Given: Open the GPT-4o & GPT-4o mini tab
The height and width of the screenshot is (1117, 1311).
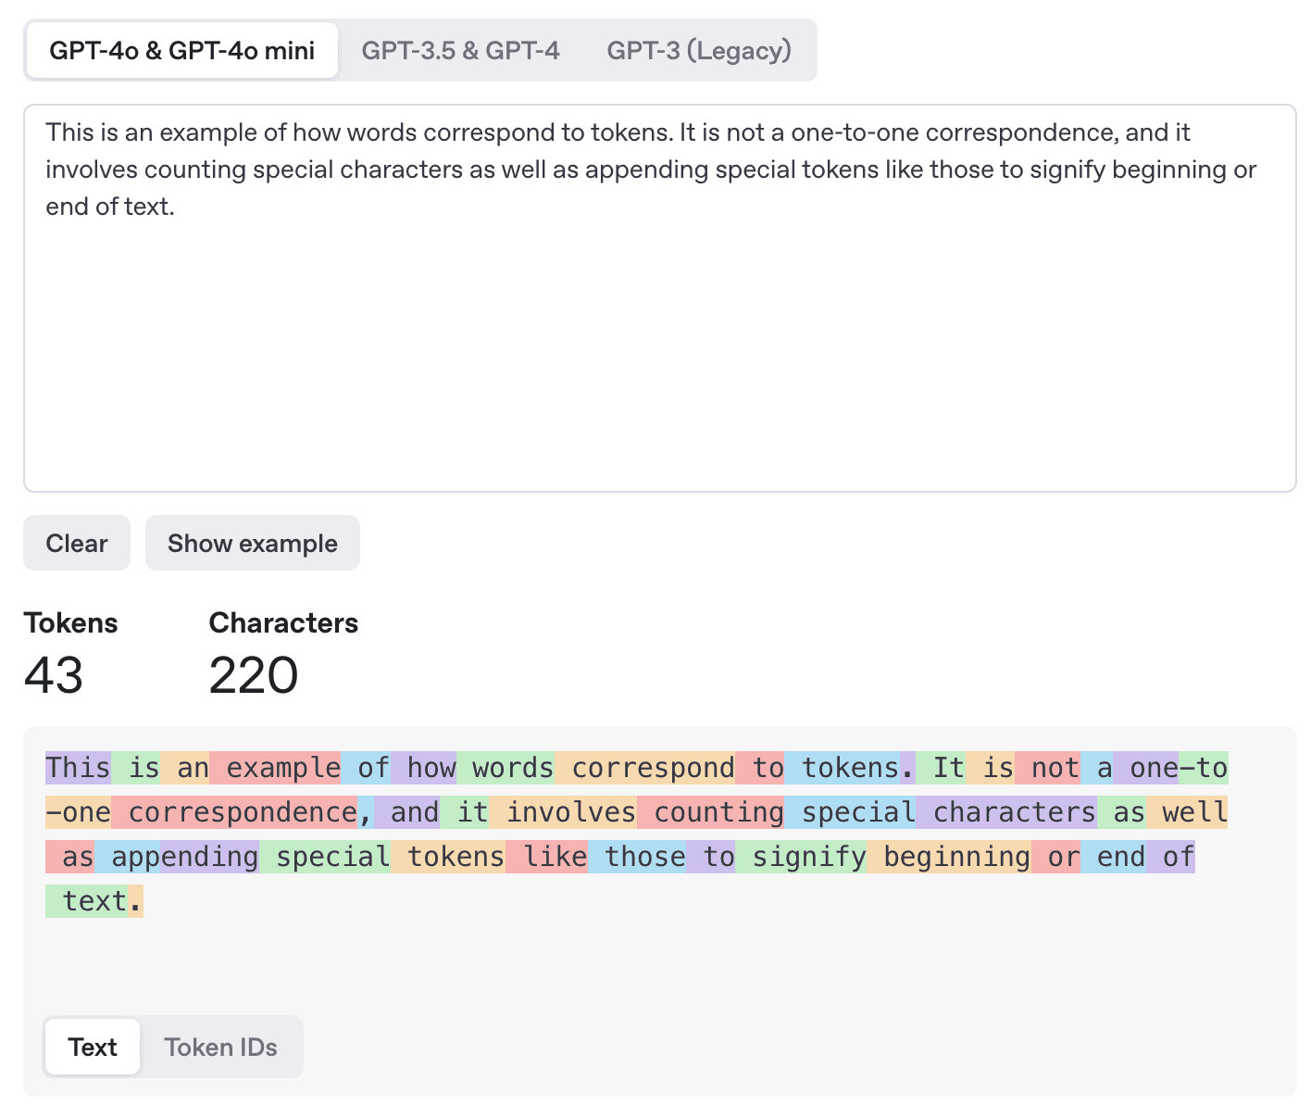Looking at the screenshot, I should tap(182, 50).
